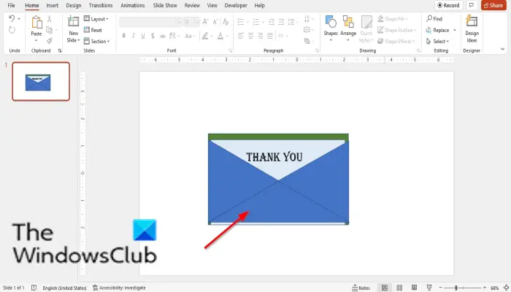This screenshot has height=292, width=511.
Task: Click the Record button
Action: point(448,5)
